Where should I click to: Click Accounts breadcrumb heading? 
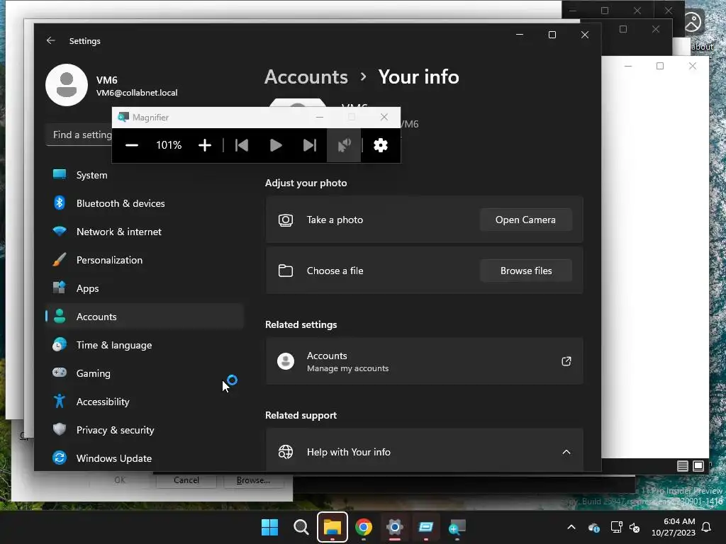(306, 76)
